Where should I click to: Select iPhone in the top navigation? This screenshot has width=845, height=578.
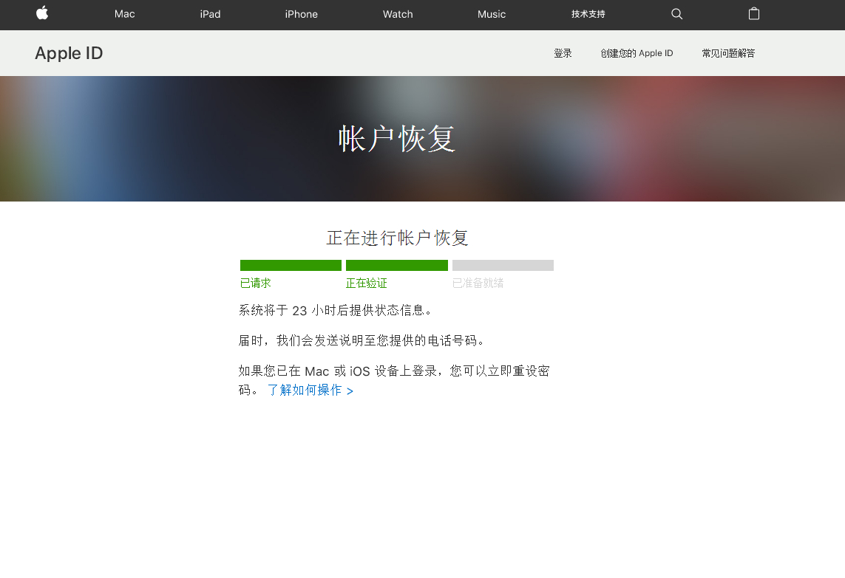301,14
